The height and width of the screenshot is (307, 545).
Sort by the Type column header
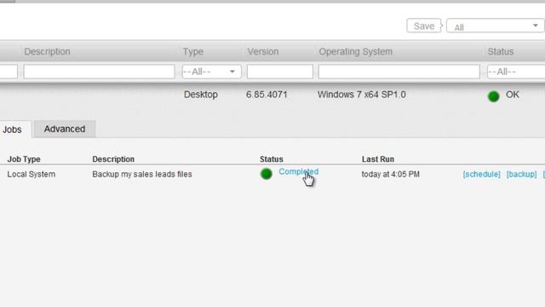tap(193, 51)
